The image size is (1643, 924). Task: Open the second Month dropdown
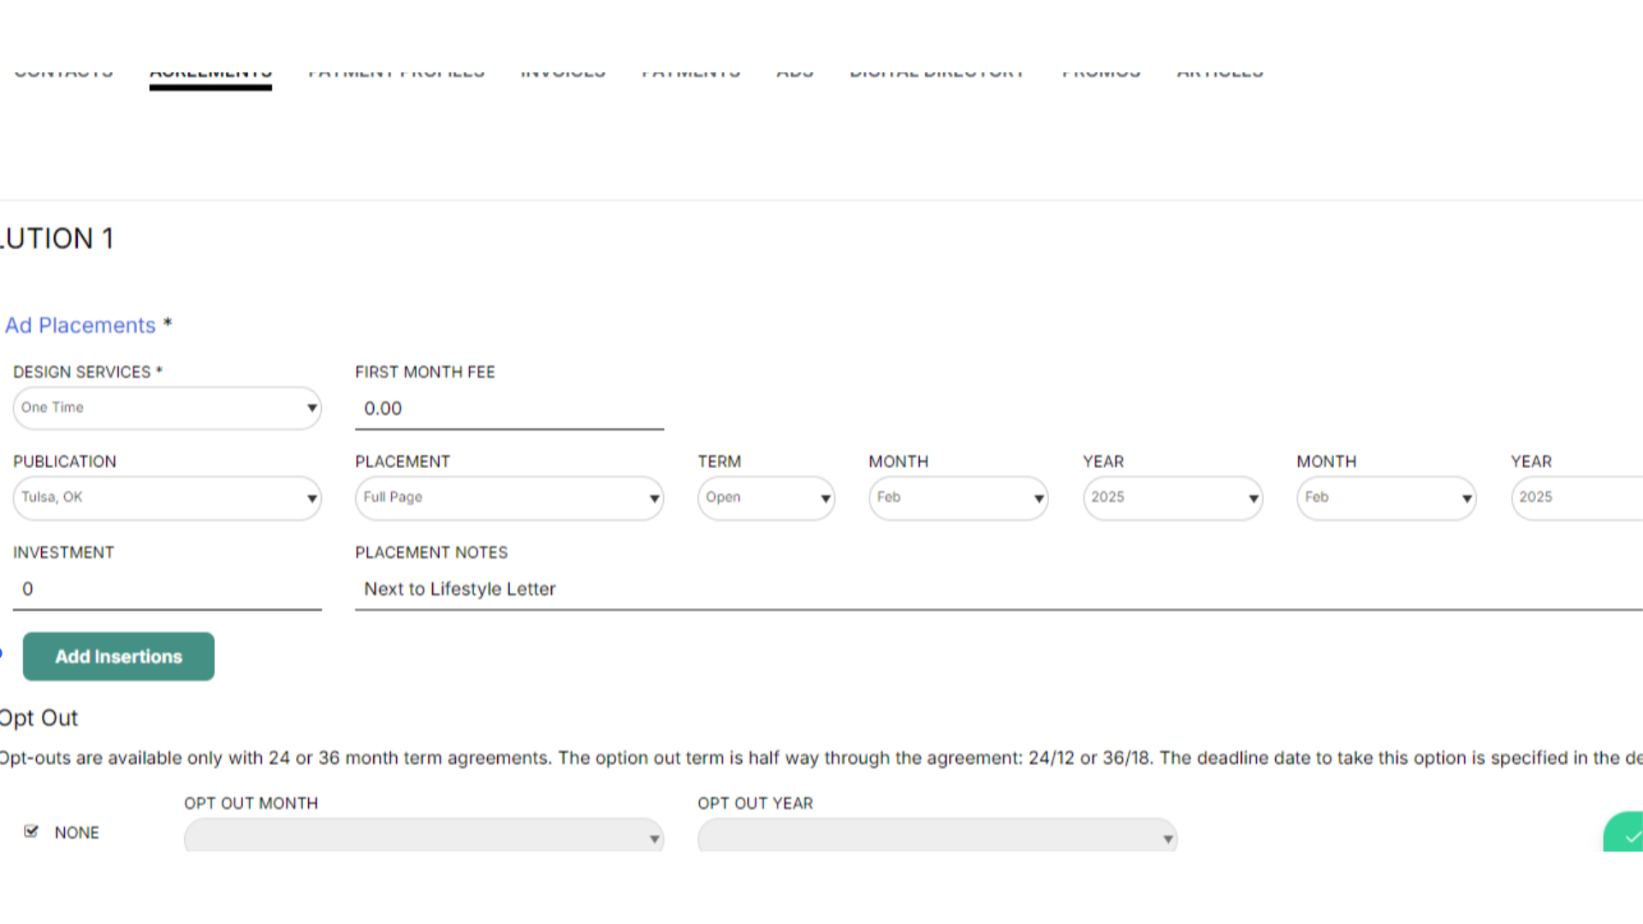coord(1386,498)
